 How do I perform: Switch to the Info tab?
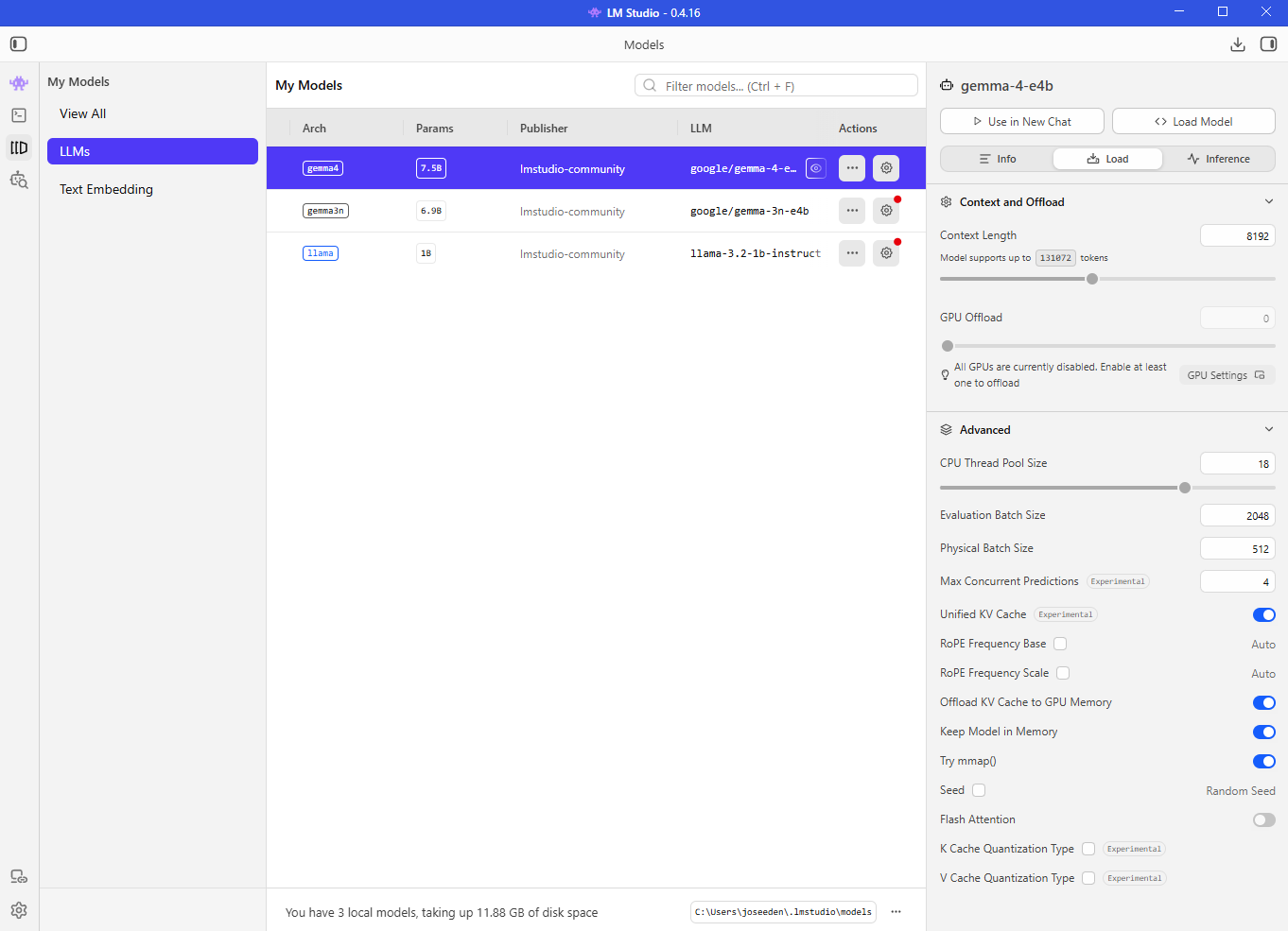tap(998, 159)
